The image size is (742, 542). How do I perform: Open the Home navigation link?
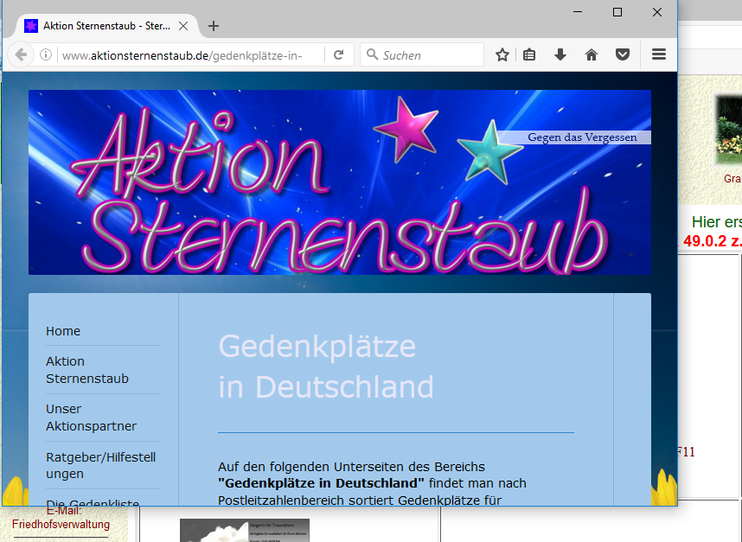[63, 331]
